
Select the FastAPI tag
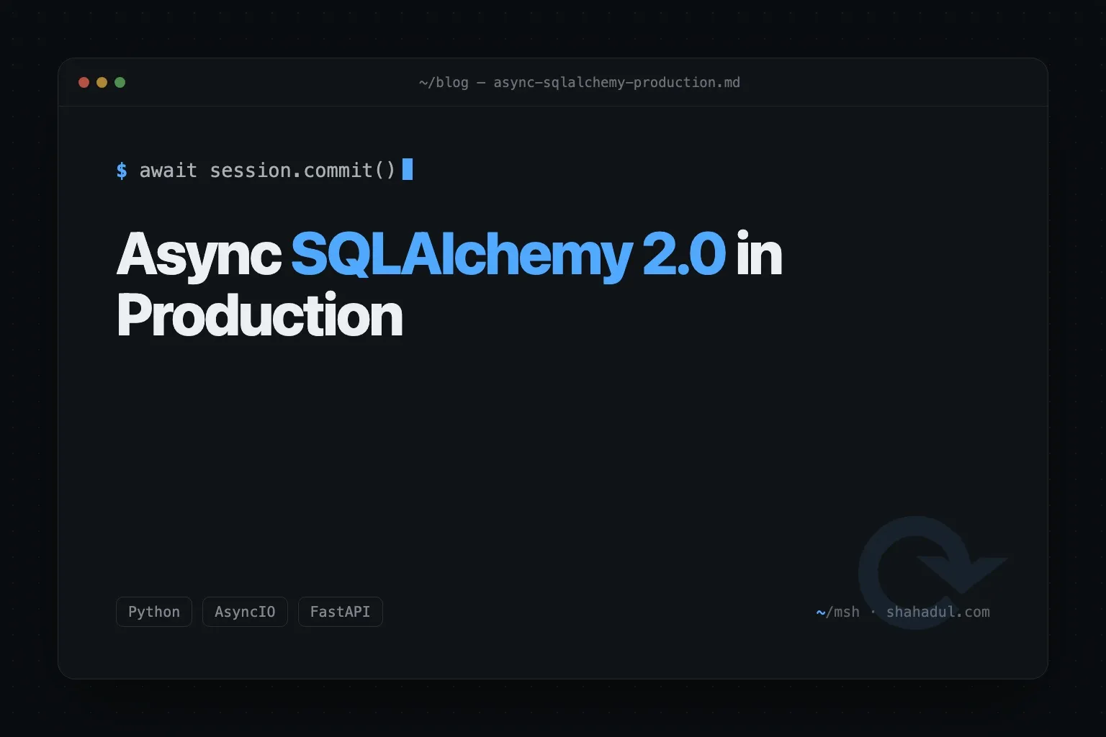pos(340,612)
